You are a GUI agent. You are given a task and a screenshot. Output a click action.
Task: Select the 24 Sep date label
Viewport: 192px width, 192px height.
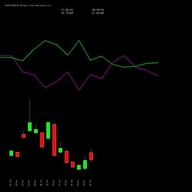[x=10, y=183]
